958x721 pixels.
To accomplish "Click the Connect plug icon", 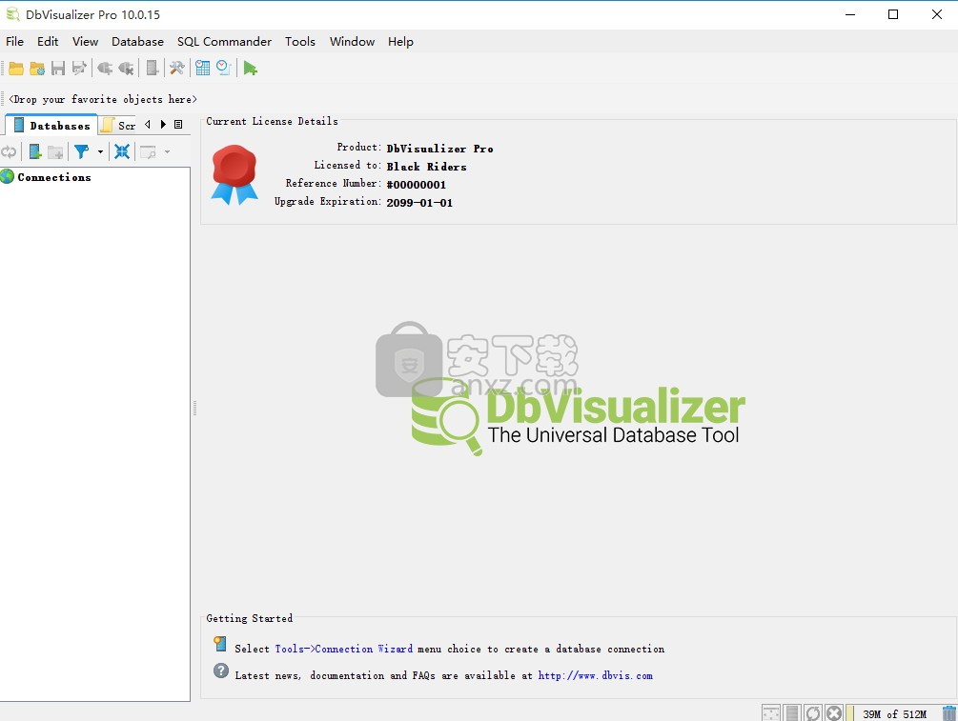I will tap(105, 69).
